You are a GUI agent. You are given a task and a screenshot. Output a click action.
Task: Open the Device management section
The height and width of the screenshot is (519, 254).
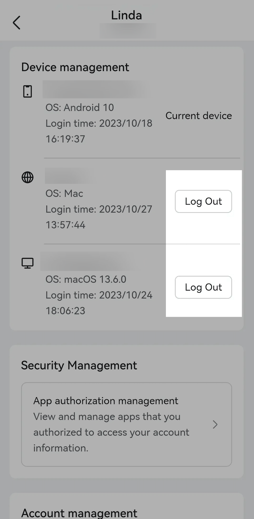[x=75, y=67]
